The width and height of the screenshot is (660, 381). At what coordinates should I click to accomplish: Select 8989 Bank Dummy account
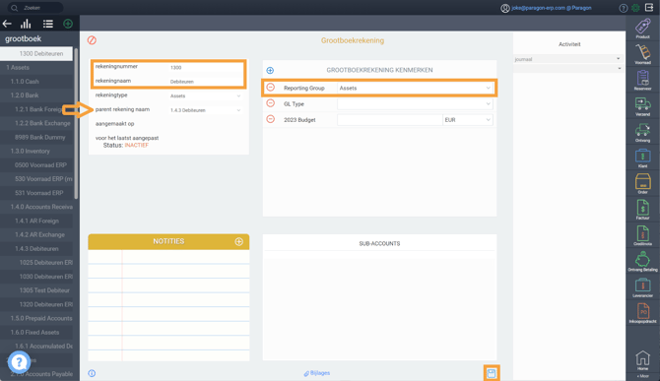coord(36,137)
